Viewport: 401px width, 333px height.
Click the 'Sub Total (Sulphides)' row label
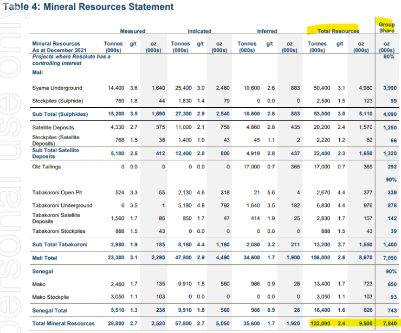point(59,114)
